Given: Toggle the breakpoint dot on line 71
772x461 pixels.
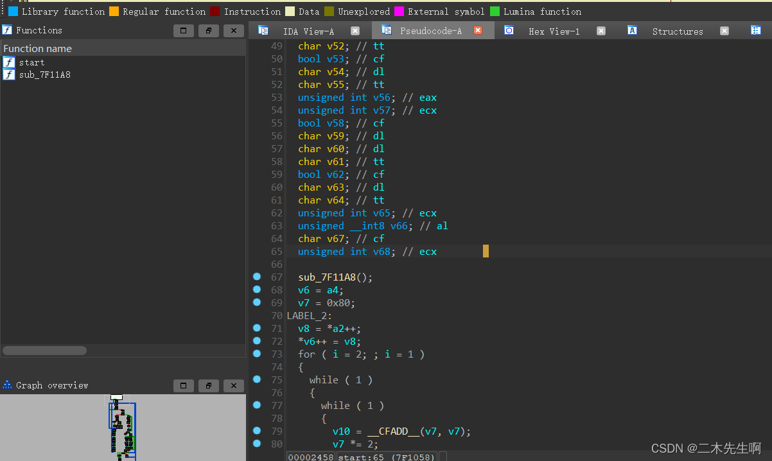Looking at the screenshot, I should point(256,328).
